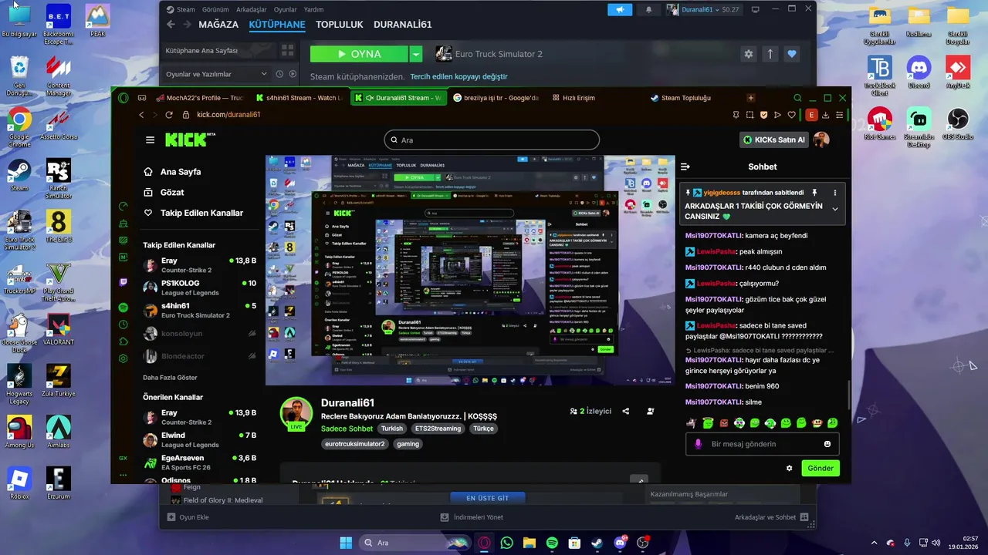Click the share icon under the stream
The height and width of the screenshot is (555, 988).
coord(626,411)
